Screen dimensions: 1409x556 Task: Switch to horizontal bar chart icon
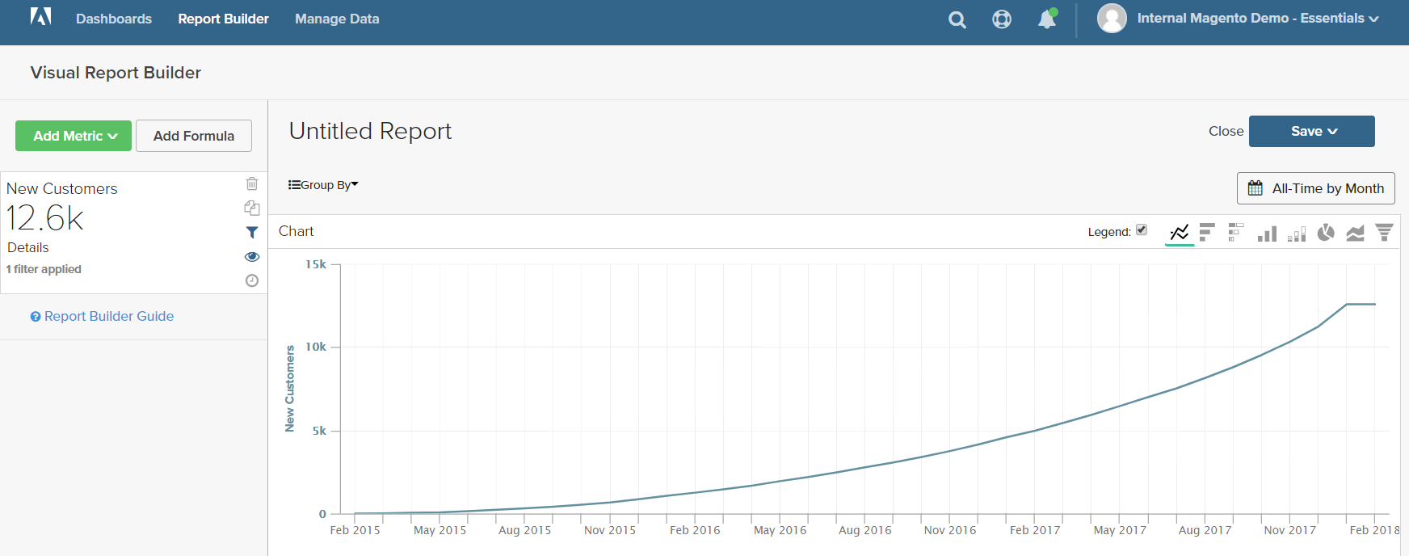pos(1207,233)
